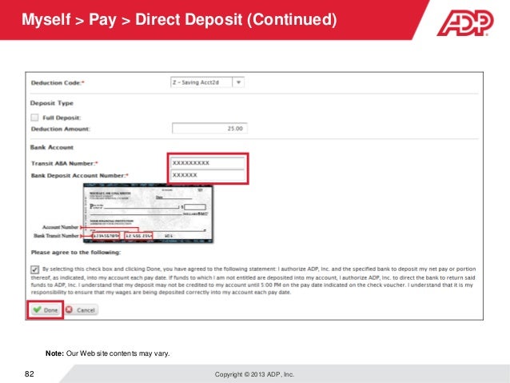Click the 'Copyright © 2013 ADP, Inc.' footer

tap(254, 374)
